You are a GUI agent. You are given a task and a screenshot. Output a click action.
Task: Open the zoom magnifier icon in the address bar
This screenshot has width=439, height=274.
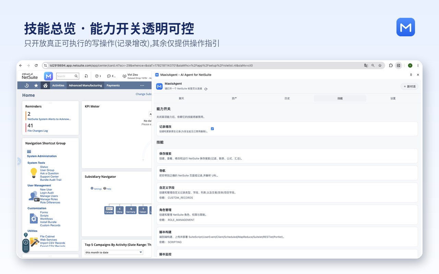pyautogui.click(x=373, y=65)
